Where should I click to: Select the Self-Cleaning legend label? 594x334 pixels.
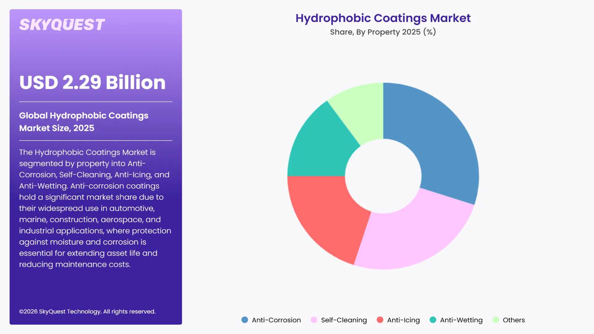pyautogui.click(x=344, y=320)
